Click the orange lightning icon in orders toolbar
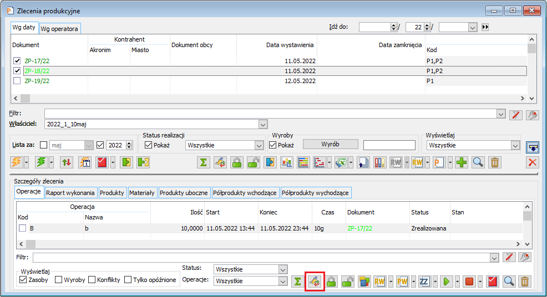The height and width of the screenshot is (297, 547). click(x=17, y=162)
